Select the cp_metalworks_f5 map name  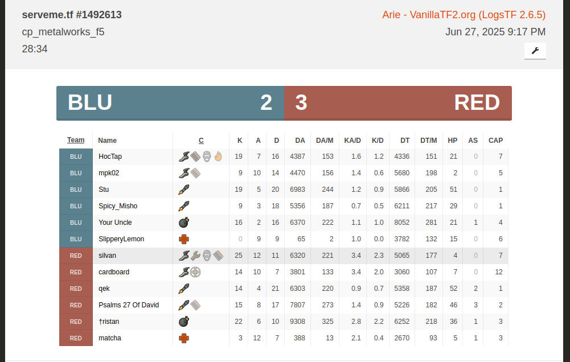pyautogui.click(x=63, y=32)
